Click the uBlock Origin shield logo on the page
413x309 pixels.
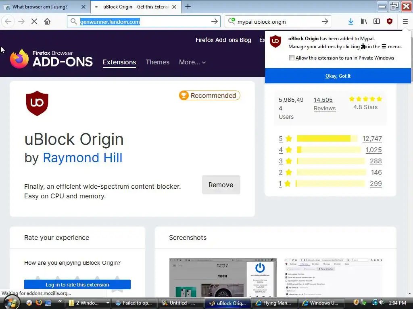pyautogui.click(x=37, y=103)
